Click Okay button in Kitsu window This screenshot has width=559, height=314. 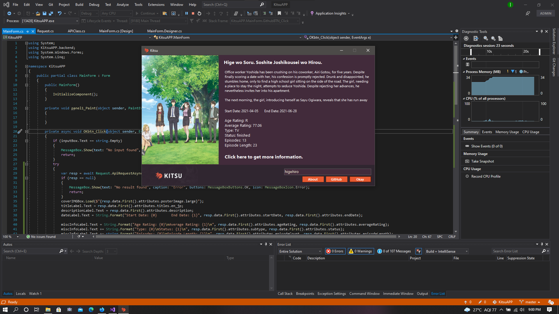click(x=360, y=179)
